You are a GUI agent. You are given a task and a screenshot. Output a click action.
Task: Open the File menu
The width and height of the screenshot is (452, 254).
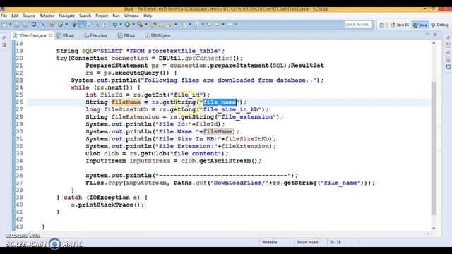pyautogui.click(x=4, y=16)
